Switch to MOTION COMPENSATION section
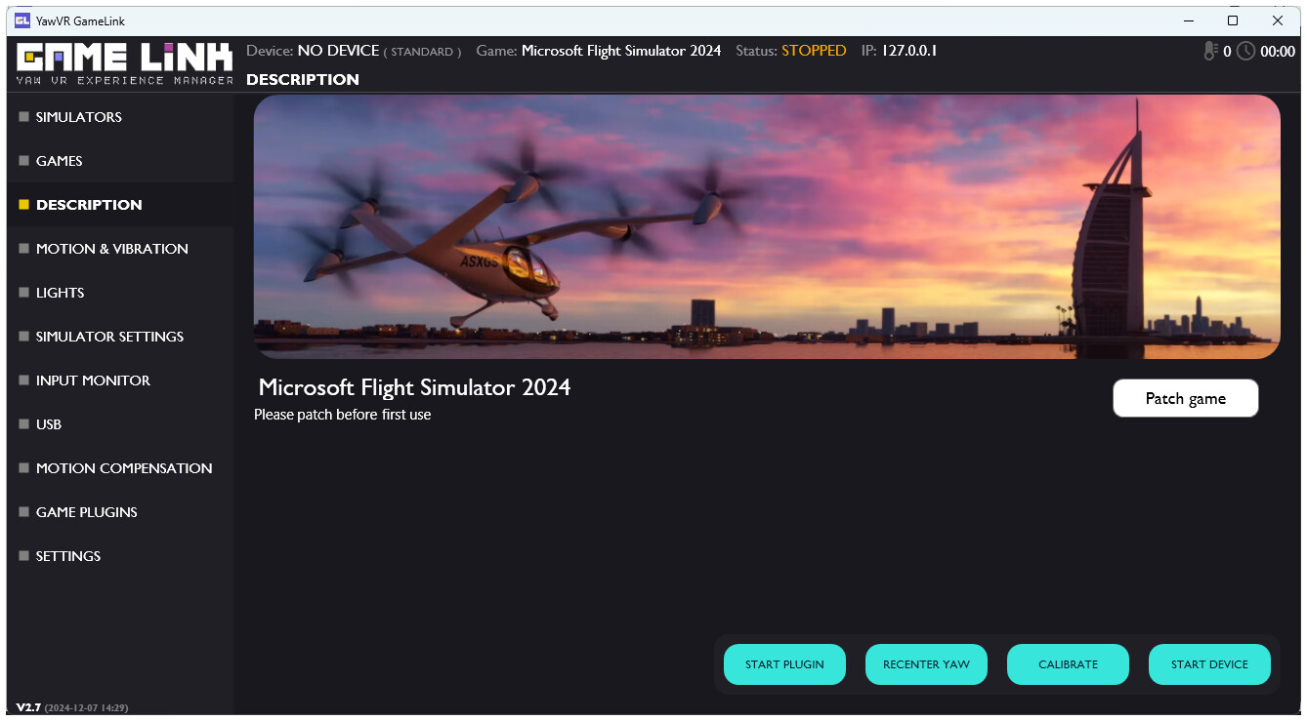 [x=123, y=468]
